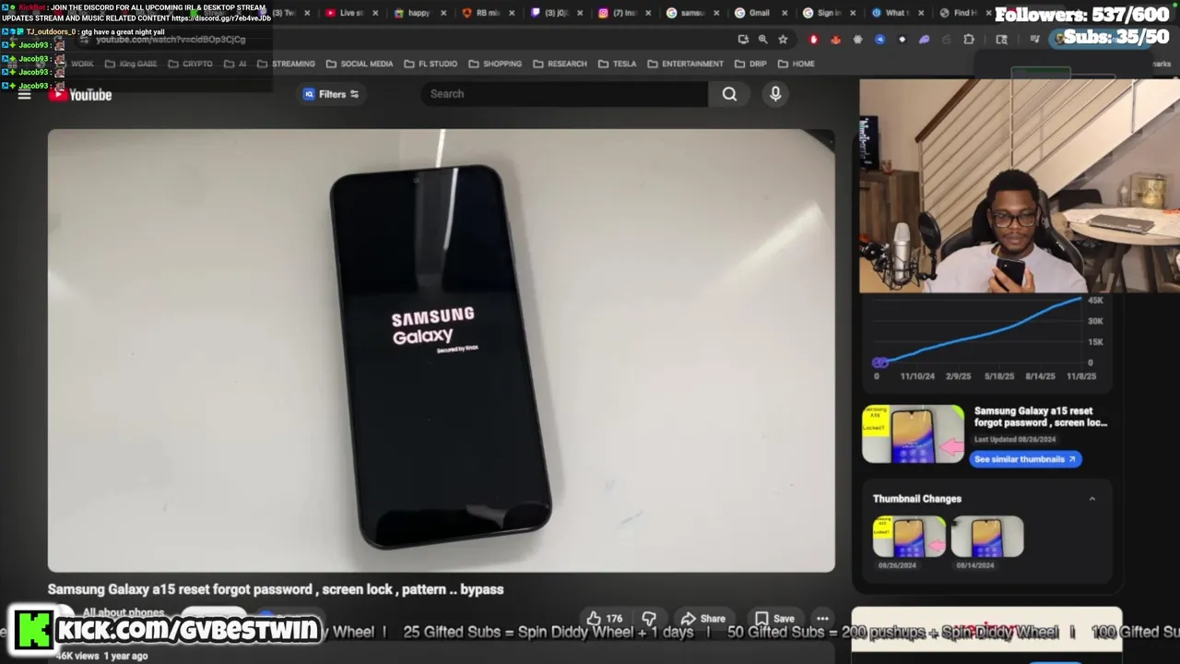Save the video to a playlist

[774, 619]
